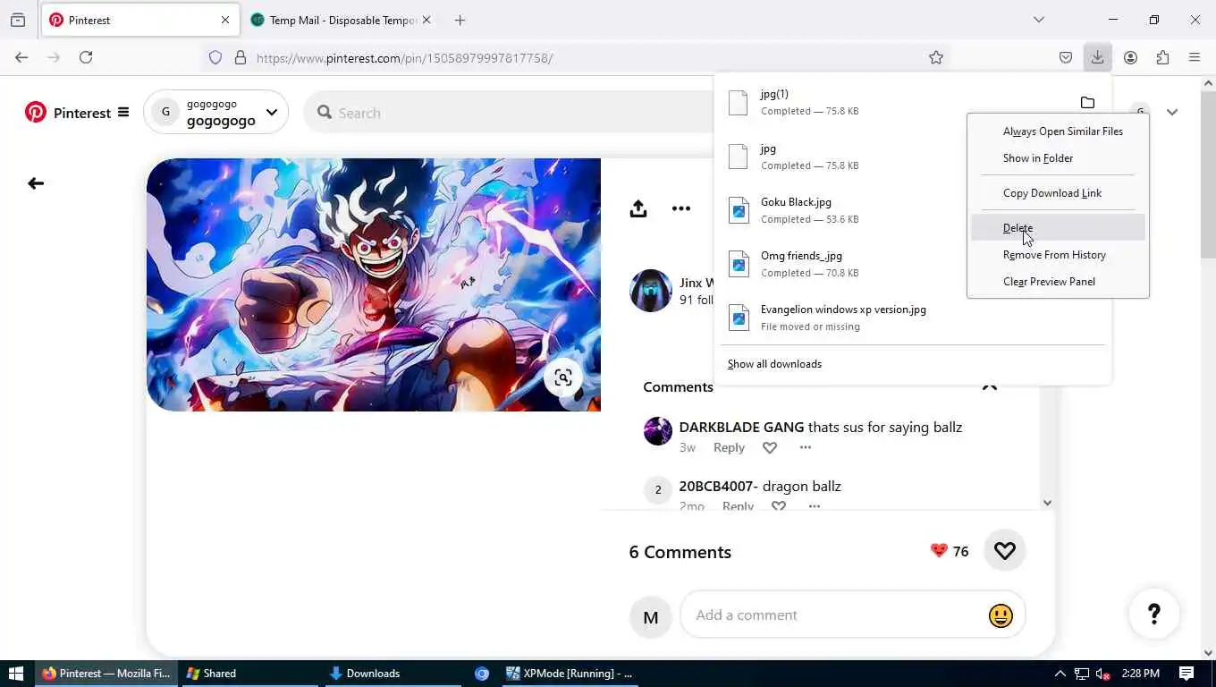The width and height of the screenshot is (1216, 687).
Task: Open the pin's three-dot options menu
Action: click(681, 208)
